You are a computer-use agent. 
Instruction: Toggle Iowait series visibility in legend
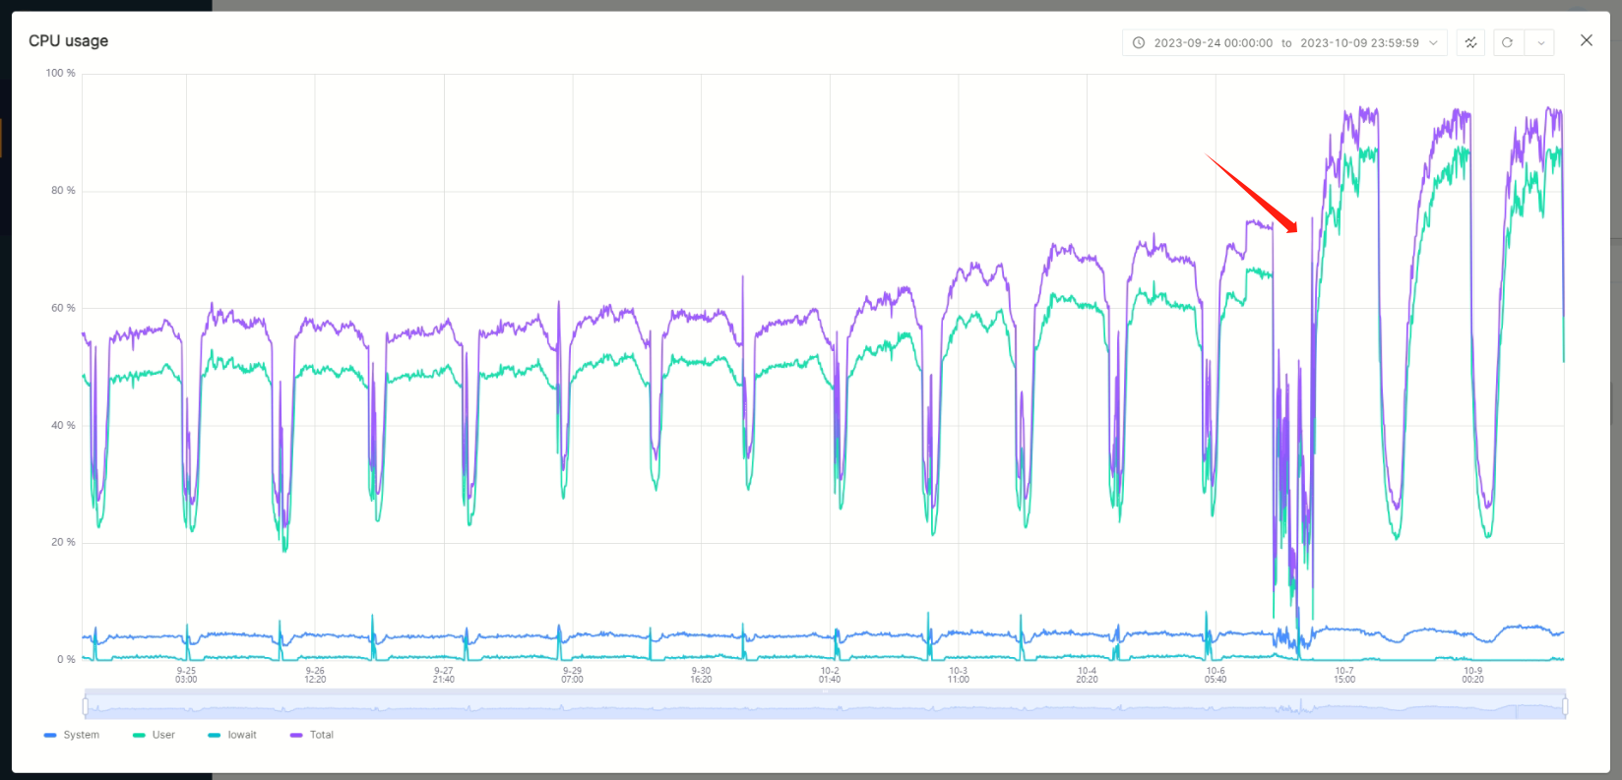[x=233, y=735]
